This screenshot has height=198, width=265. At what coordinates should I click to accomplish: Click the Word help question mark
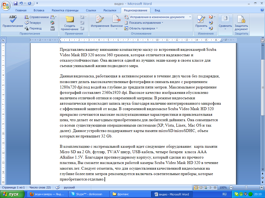(262, 10)
